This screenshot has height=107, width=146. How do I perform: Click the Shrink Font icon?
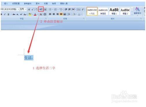point(33,9)
